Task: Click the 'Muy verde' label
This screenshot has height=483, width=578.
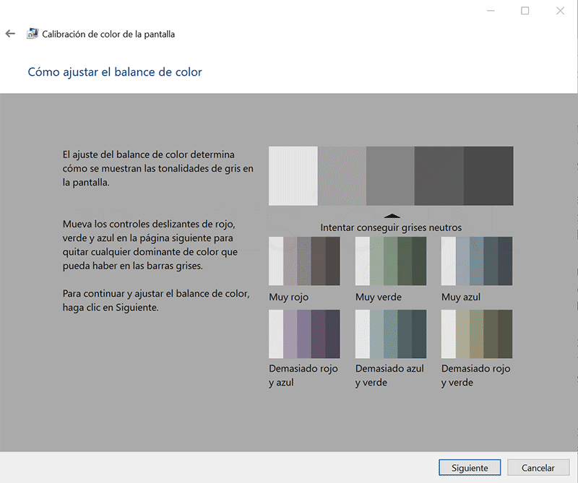Action: [x=378, y=297]
